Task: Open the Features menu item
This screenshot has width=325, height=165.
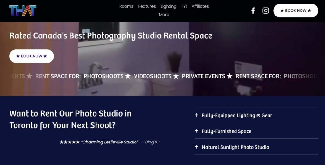Action: pos(147,6)
